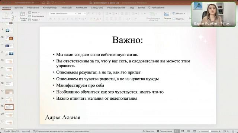Click the Copy icon

[x=12, y=16]
